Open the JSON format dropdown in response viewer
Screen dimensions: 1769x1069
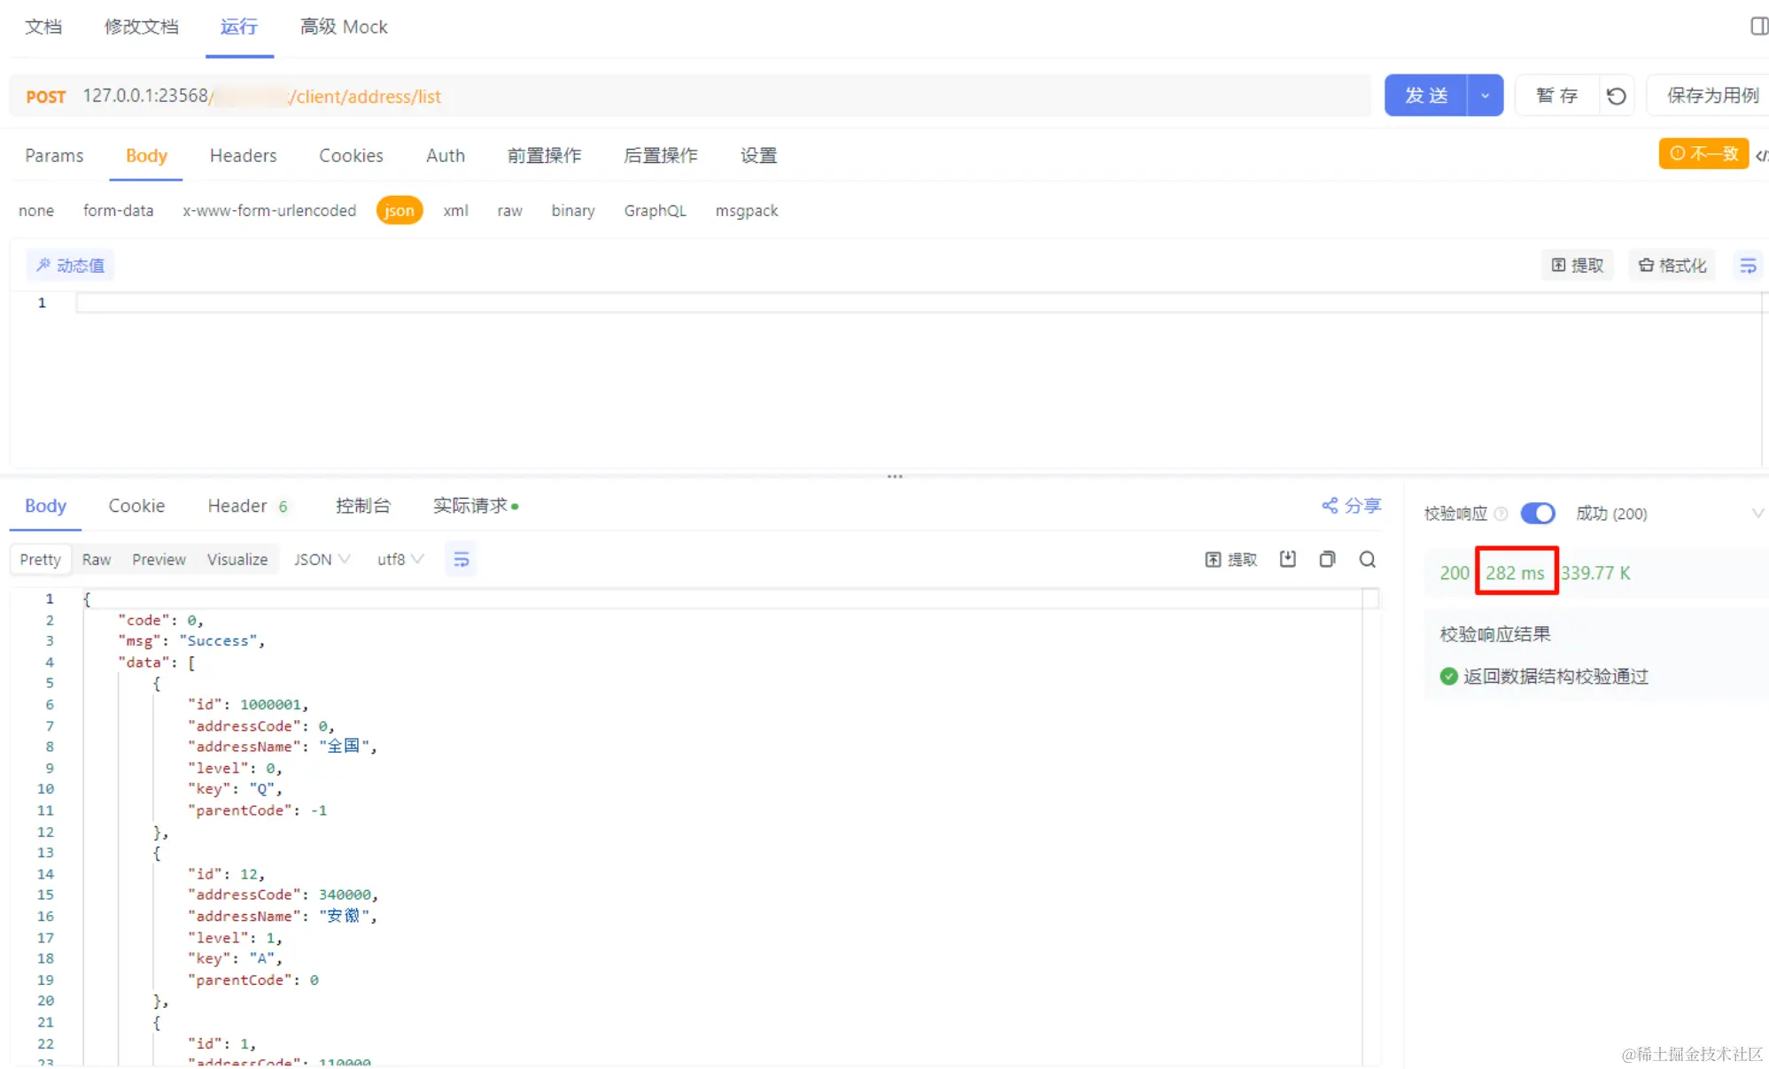tap(321, 559)
